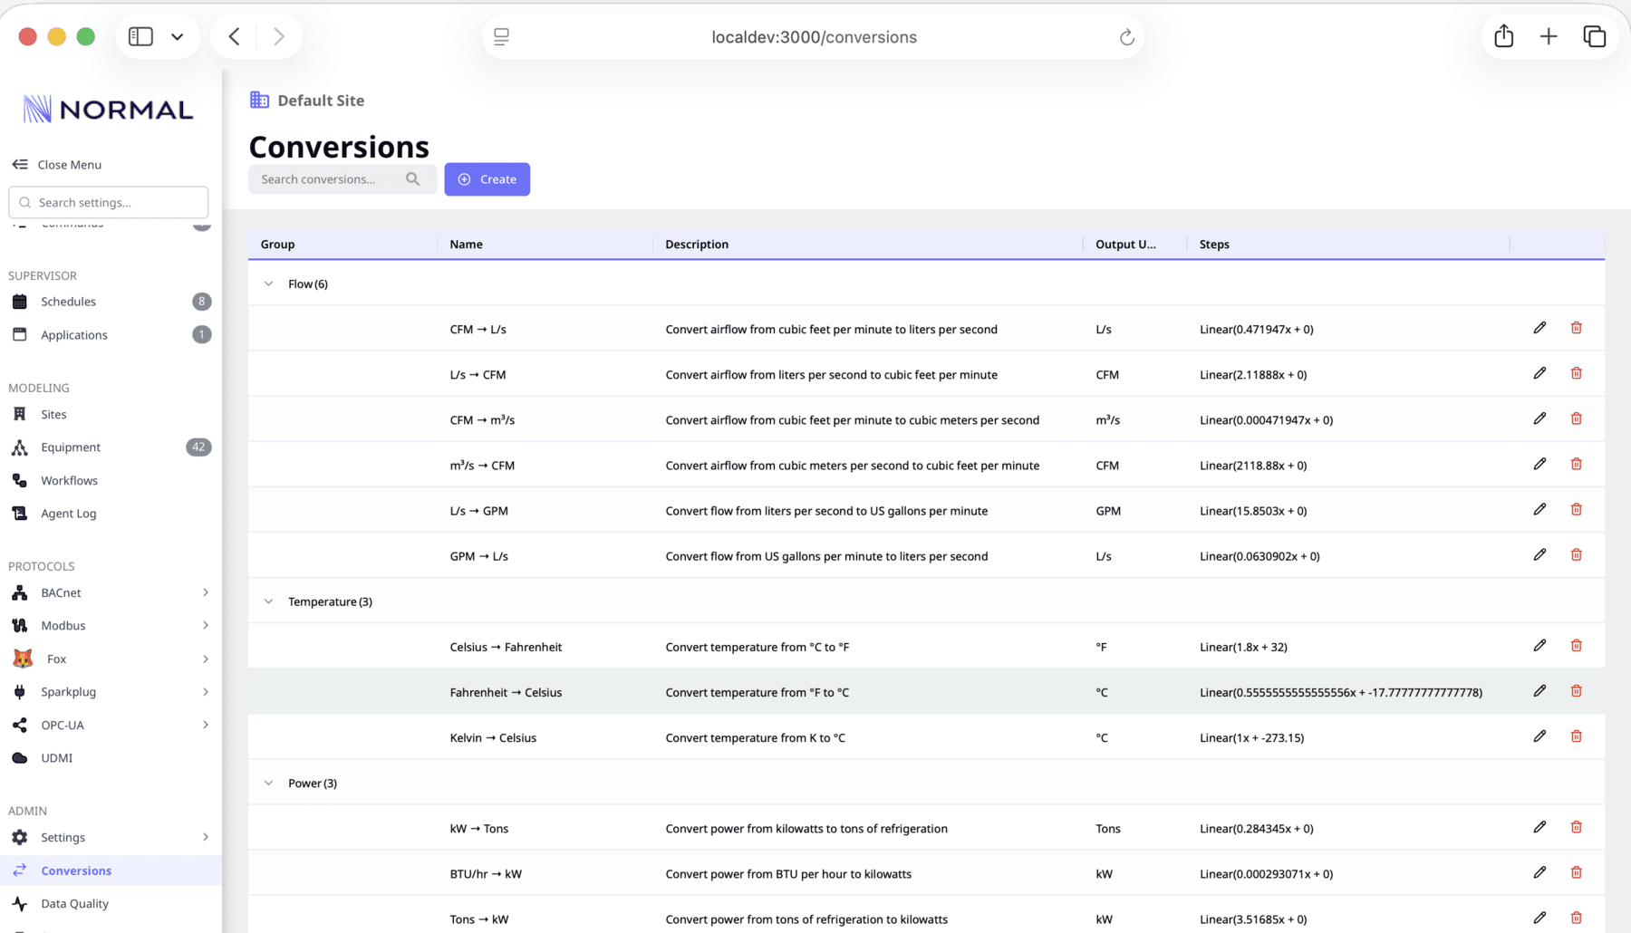This screenshot has height=933, width=1631.
Task: Open Agent Log in the sidebar
Action: click(111, 513)
